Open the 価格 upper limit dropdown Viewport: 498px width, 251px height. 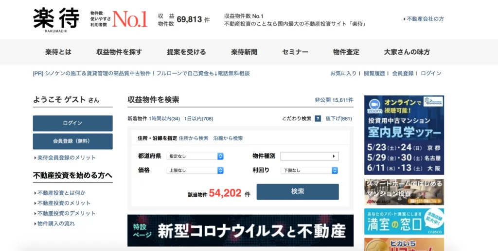[x=195, y=170]
